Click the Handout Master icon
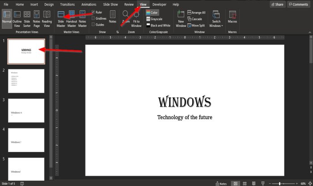The height and width of the screenshot is (186, 313). click(72, 18)
